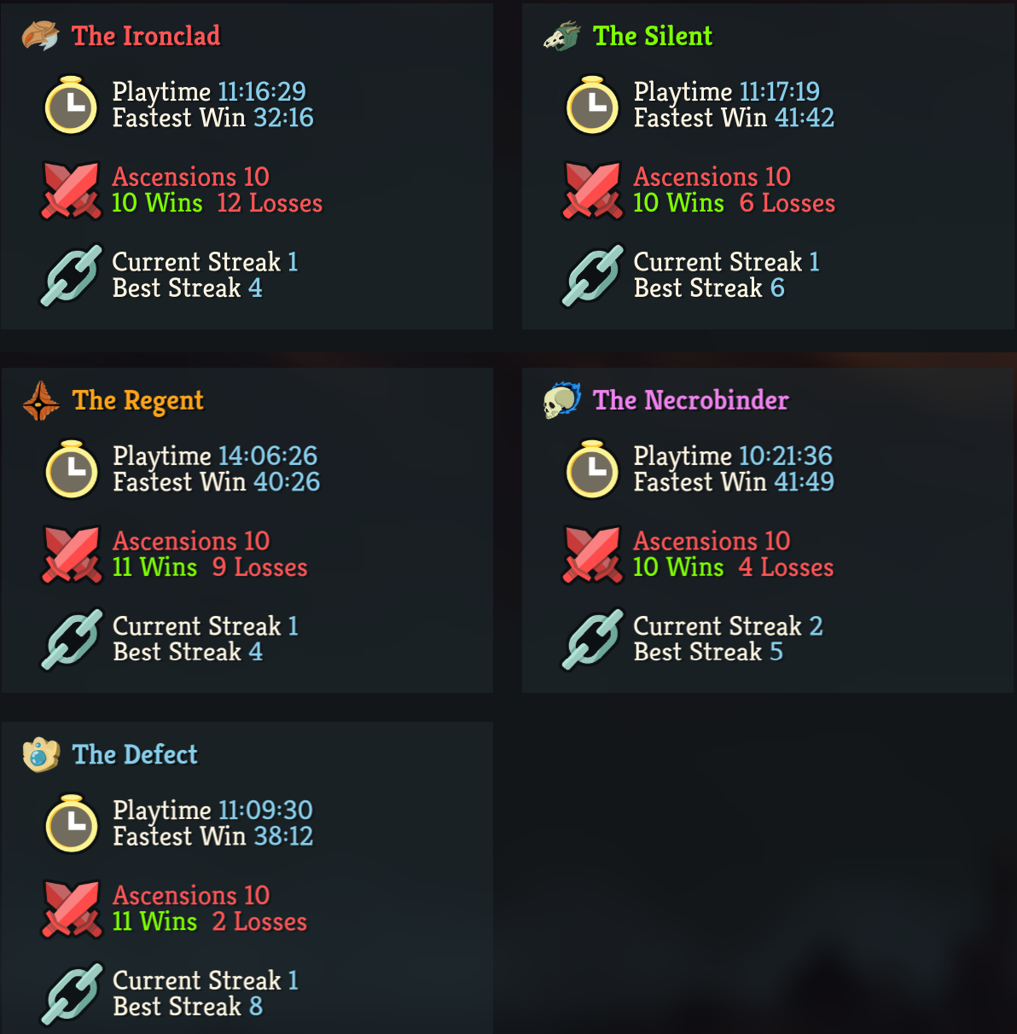Click Ironclad Fastest Win 32:16 text
Image resolution: width=1017 pixels, height=1034 pixels.
213,118
